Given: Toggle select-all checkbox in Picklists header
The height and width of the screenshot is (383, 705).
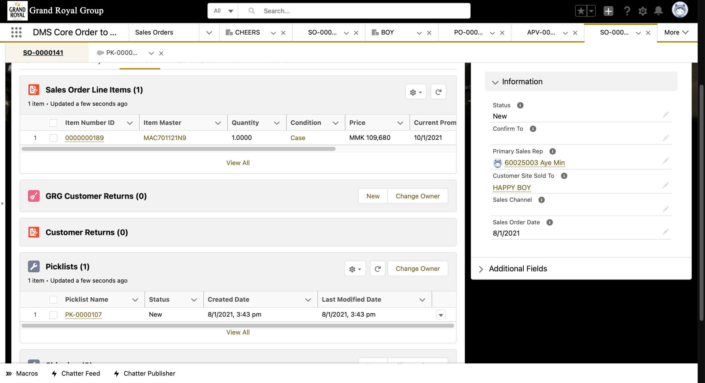Looking at the screenshot, I should [53, 300].
